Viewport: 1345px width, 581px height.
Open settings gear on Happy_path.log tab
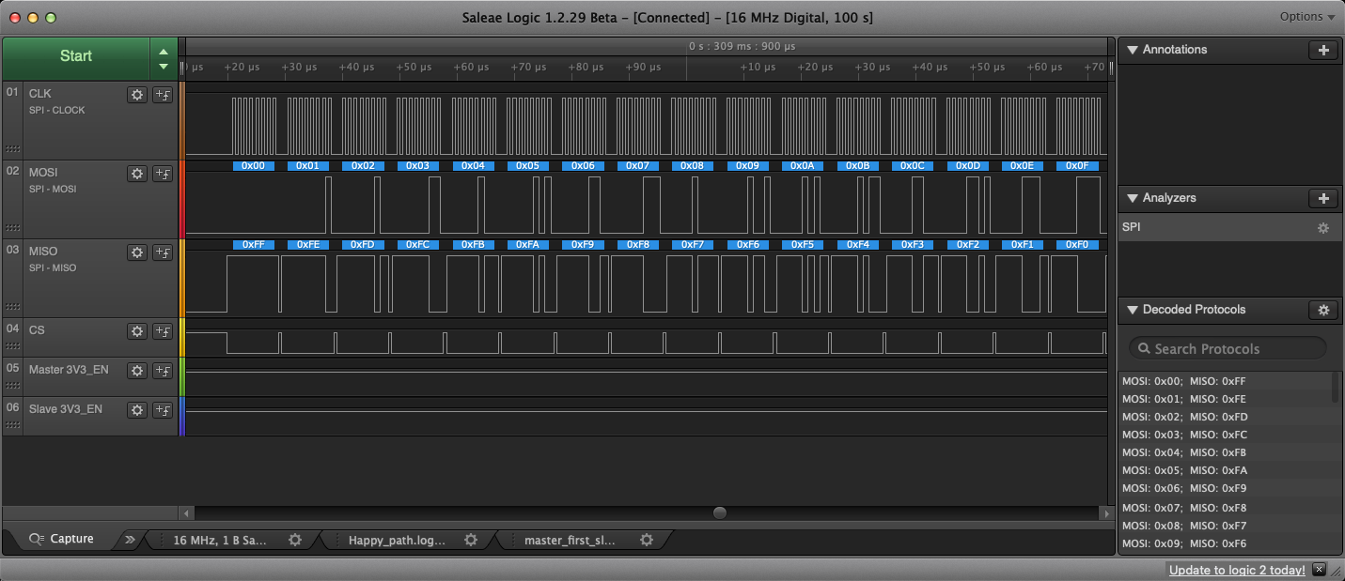pos(471,540)
